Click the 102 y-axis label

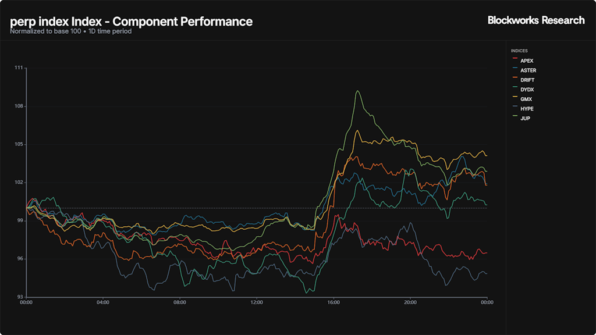19,183
